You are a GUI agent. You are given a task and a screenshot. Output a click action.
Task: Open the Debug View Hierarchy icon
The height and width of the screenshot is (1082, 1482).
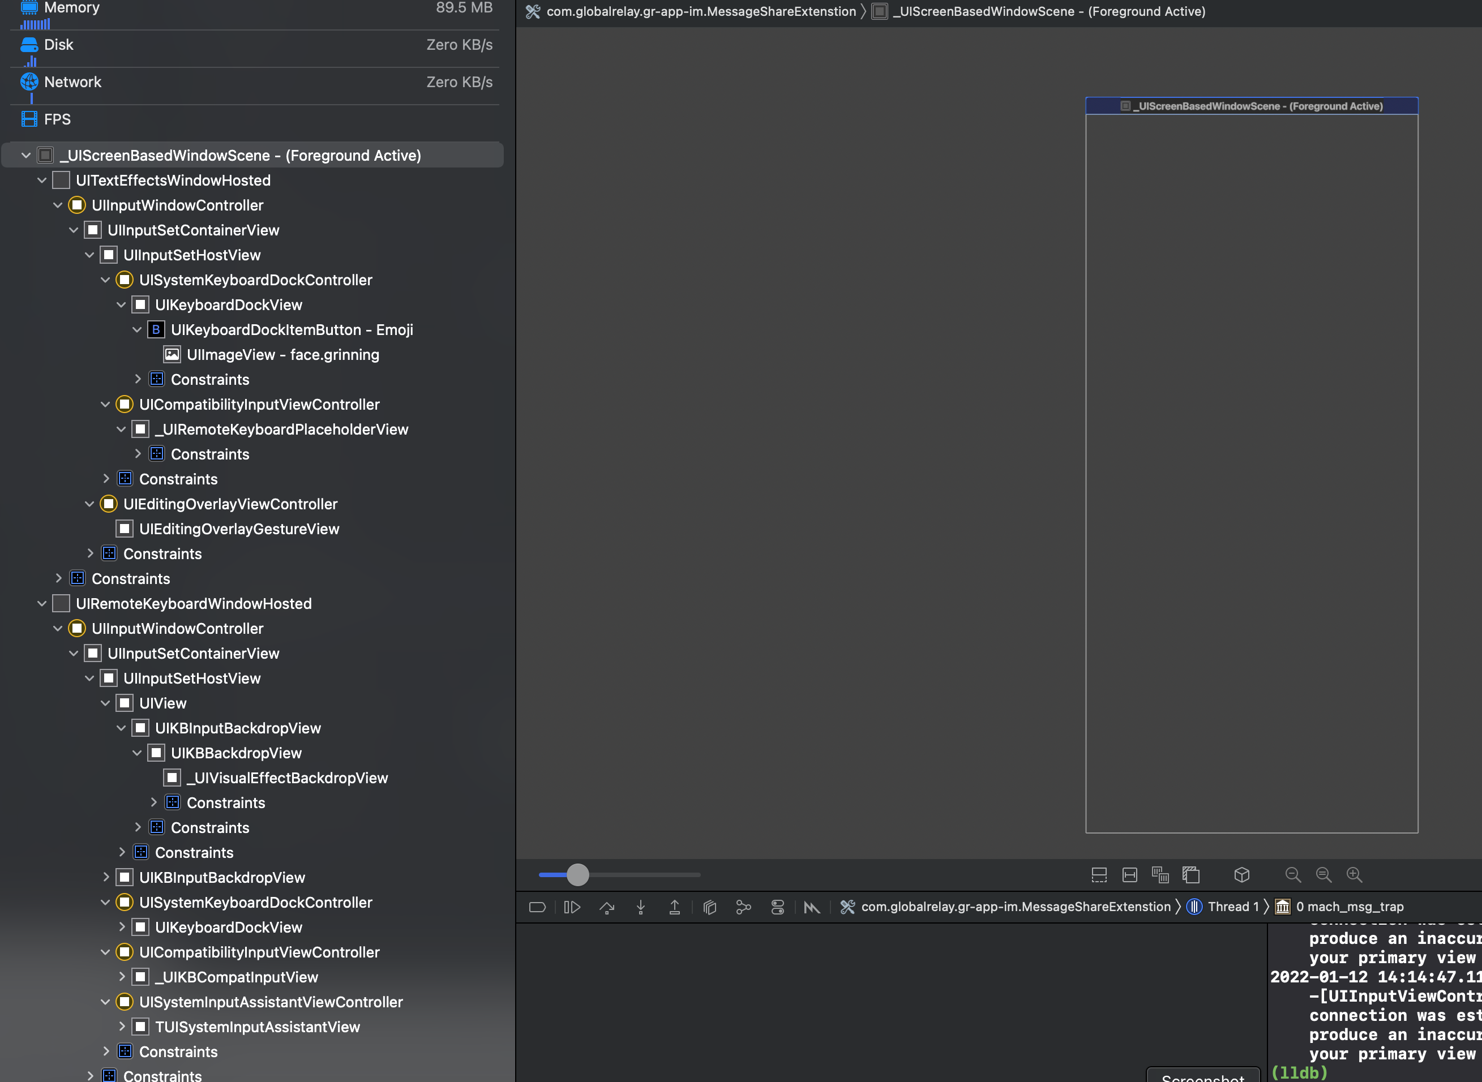(x=709, y=907)
